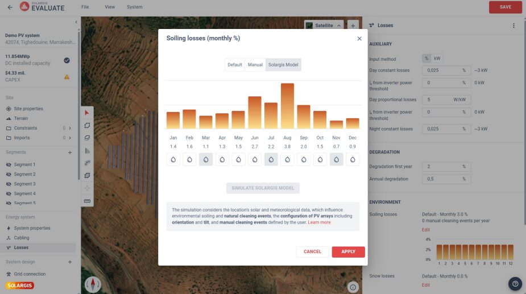Click the Cancel button
The height and width of the screenshot is (294, 526).
tap(312, 251)
